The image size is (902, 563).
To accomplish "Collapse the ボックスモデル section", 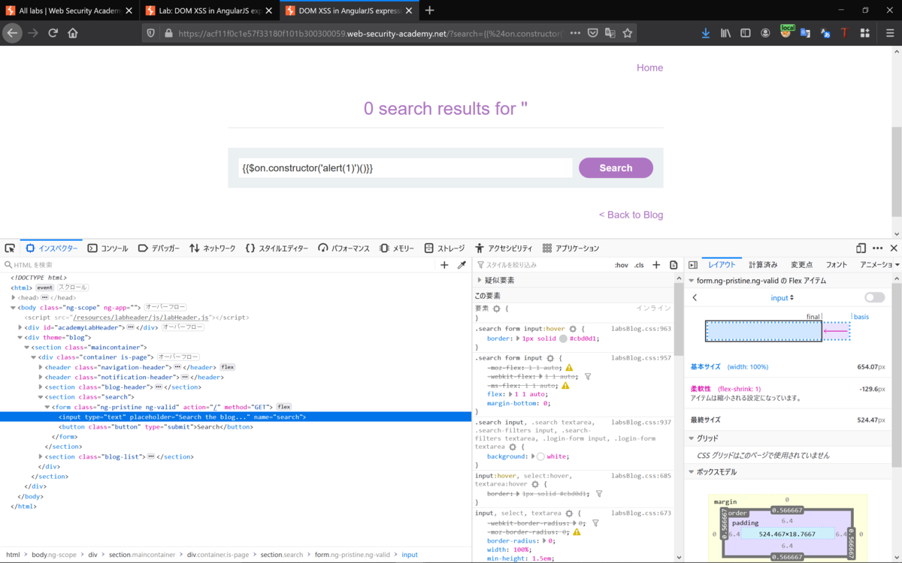I will (x=692, y=472).
